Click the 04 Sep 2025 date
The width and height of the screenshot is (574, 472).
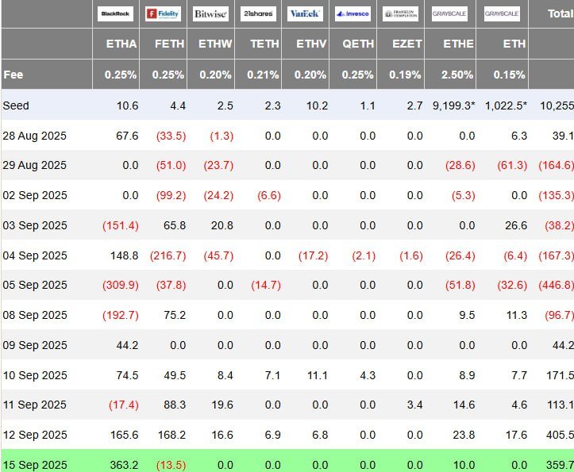[x=35, y=255]
